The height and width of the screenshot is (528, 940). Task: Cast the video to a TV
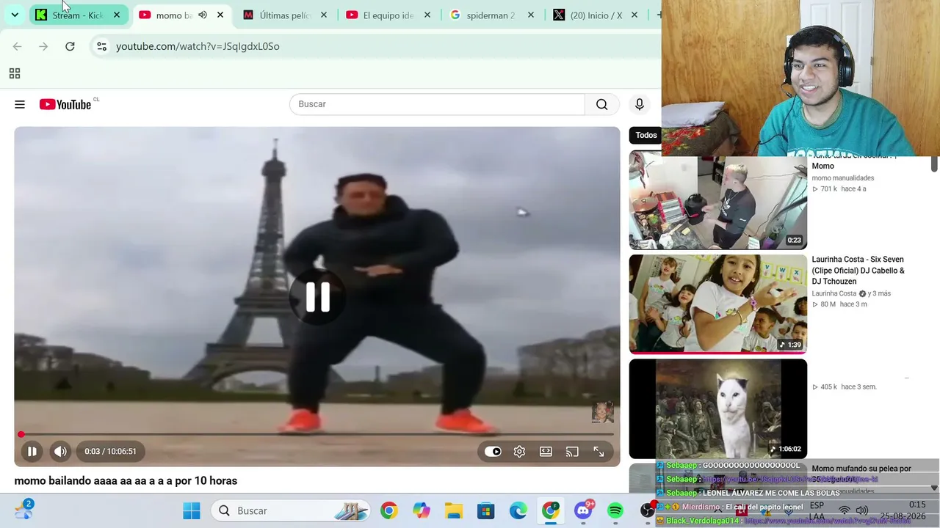click(572, 452)
